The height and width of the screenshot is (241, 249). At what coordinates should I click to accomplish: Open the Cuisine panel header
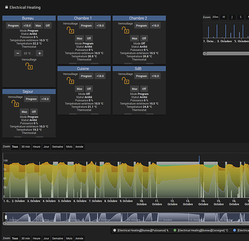(x=84, y=69)
